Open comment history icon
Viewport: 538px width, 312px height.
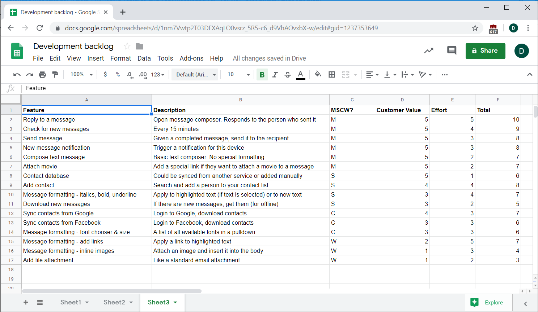click(452, 50)
